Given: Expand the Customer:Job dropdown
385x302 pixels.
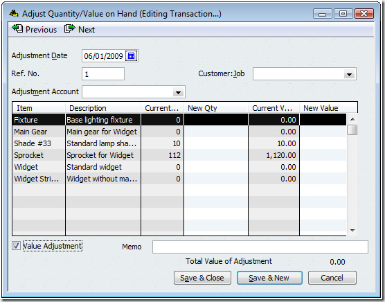Looking at the screenshot, I should click(349, 74).
